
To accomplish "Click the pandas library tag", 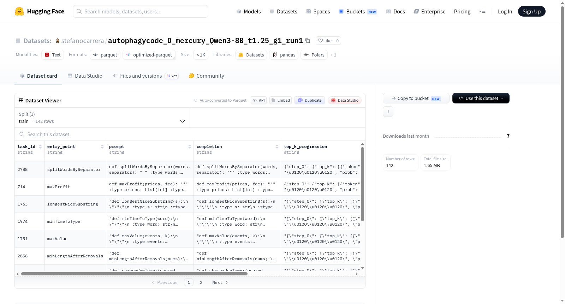I will tap(284, 55).
